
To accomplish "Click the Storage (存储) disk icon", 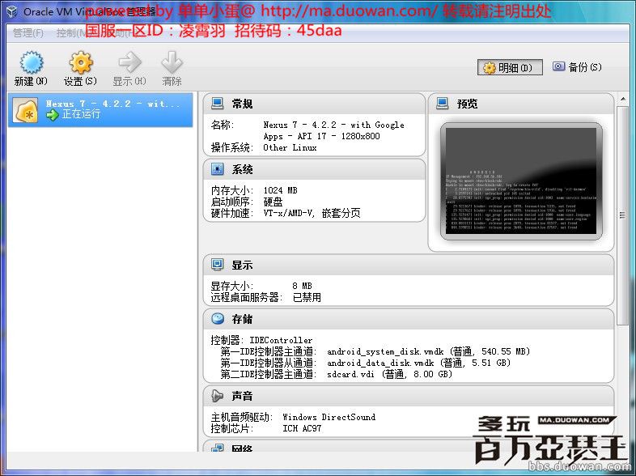I will [218, 319].
